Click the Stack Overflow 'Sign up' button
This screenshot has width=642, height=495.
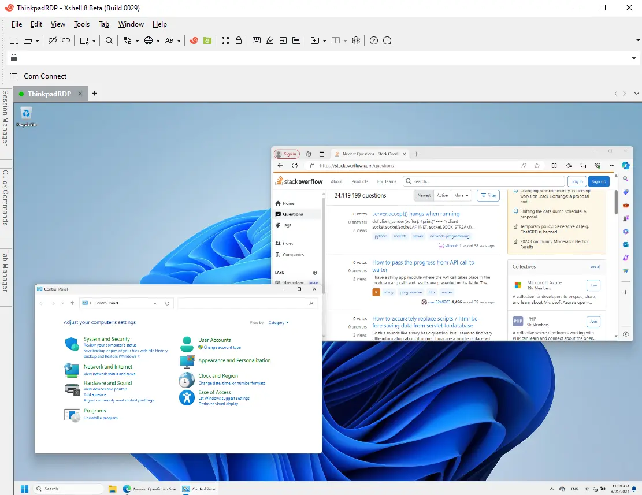click(x=599, y=181)
